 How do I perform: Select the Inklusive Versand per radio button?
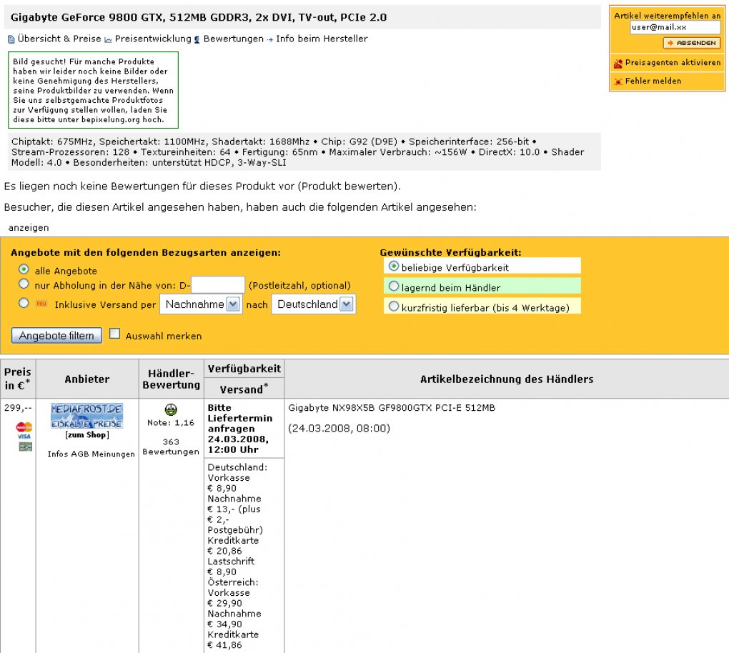pos(24,303)
